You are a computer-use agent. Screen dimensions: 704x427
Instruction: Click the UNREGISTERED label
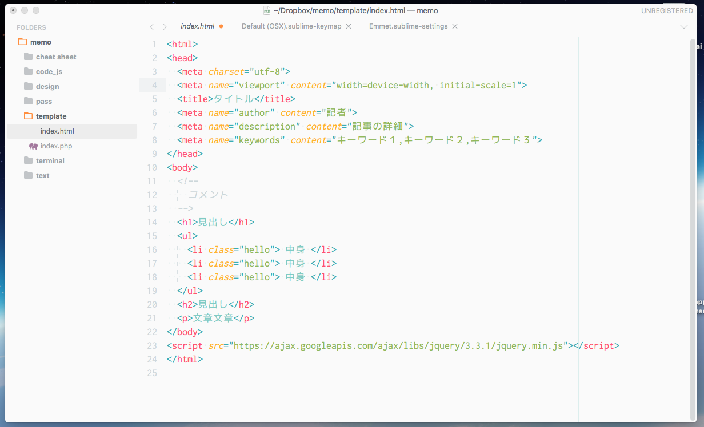coord(666,10)
